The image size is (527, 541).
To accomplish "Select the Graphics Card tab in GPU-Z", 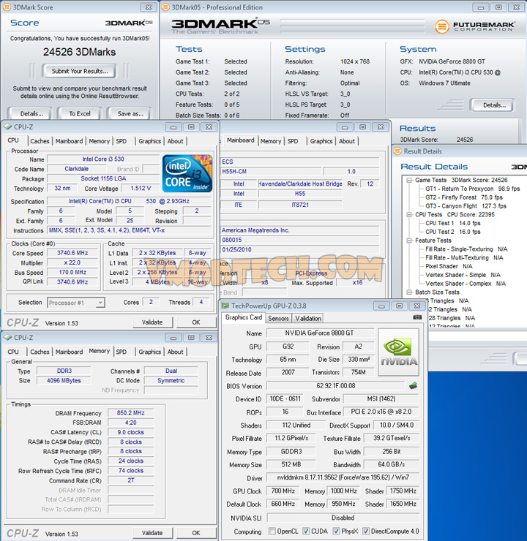I will (244, 317).
